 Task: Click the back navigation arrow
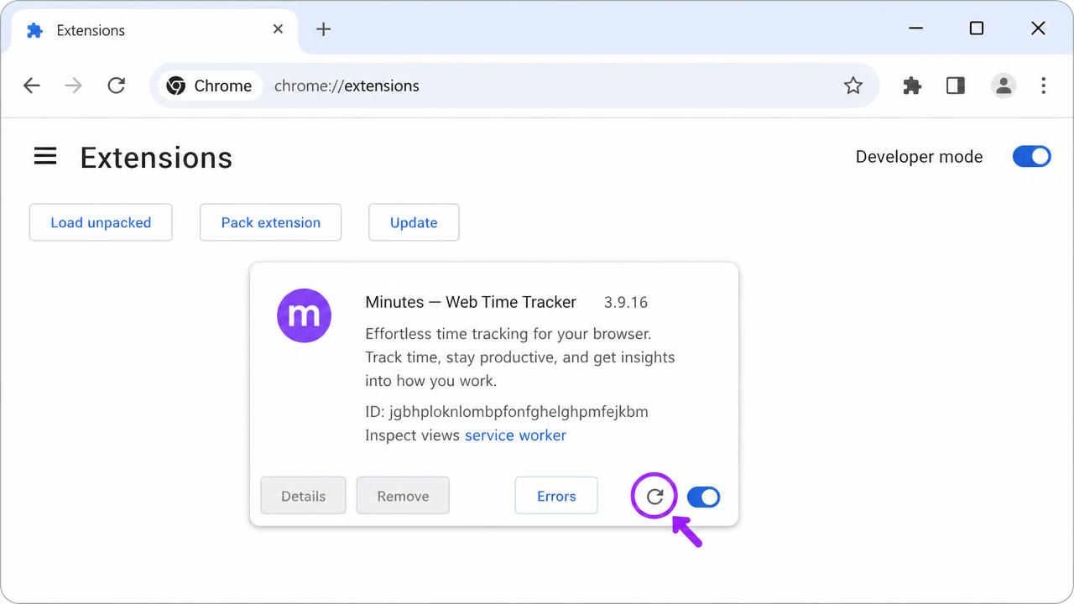[x=32, y=86]
